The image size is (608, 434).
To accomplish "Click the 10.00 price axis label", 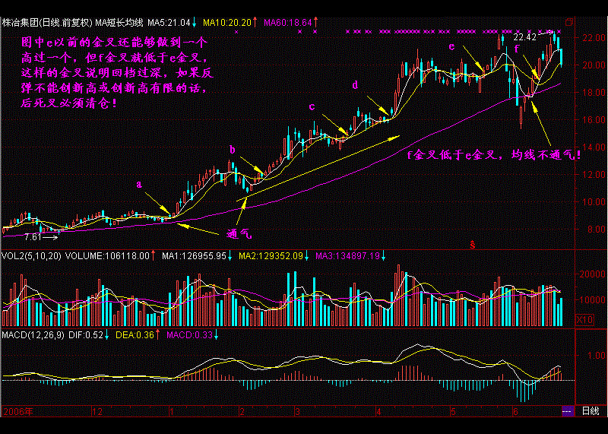I will click(594, 202).
